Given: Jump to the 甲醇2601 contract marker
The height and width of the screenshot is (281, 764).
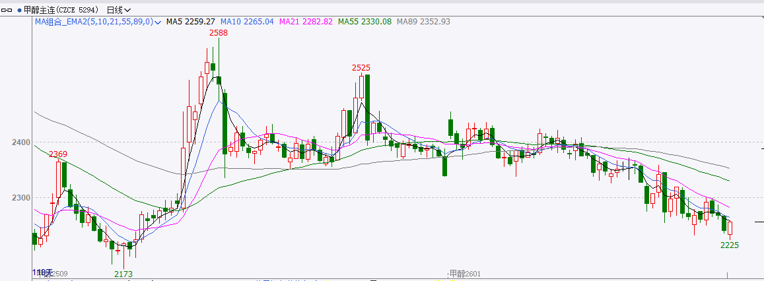Looking at the screenshot, I should (x=464, y=274).
